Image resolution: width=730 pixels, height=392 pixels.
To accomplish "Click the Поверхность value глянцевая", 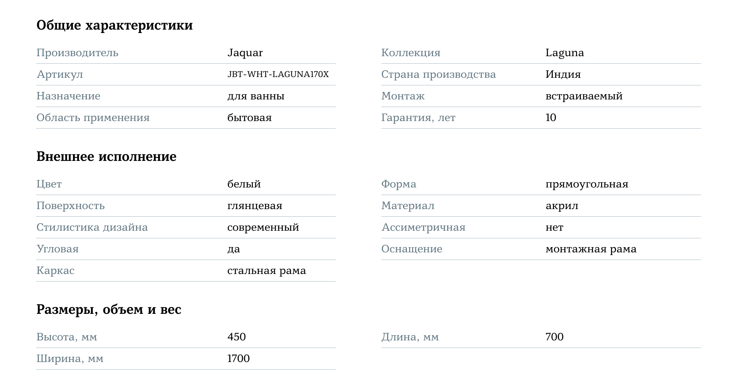I will coord(255,206).
